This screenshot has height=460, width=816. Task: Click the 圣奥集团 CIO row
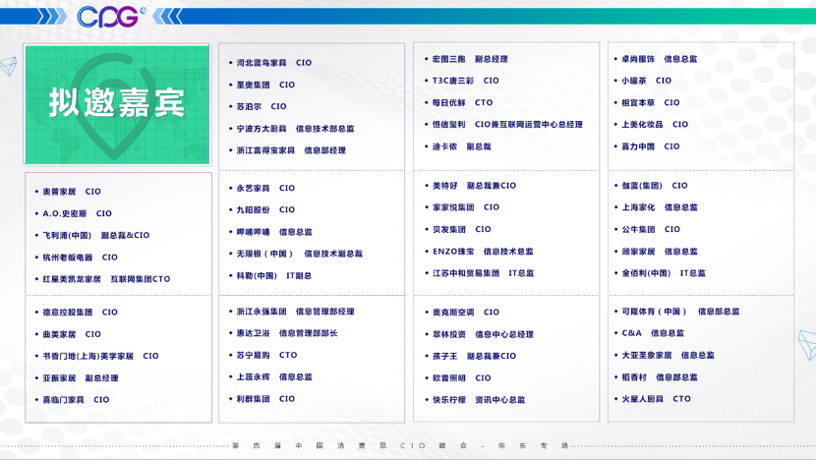pos(265,85)
